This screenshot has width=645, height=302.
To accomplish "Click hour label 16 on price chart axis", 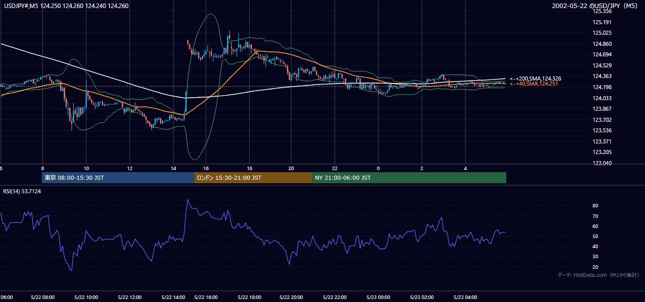I will click(206, 168).
